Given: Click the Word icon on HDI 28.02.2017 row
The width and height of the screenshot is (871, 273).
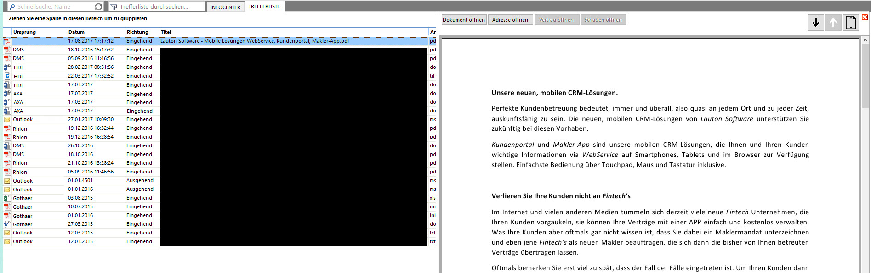Looking at the screenshot, I should click(x=7, y=67).
